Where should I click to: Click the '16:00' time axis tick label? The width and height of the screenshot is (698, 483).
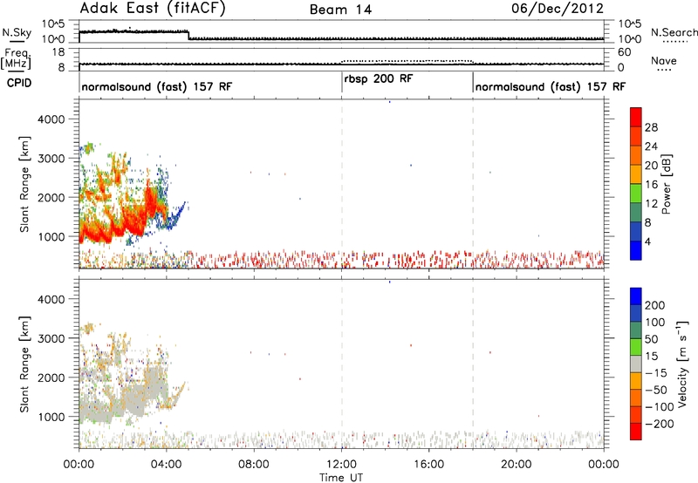click(428, 465)
